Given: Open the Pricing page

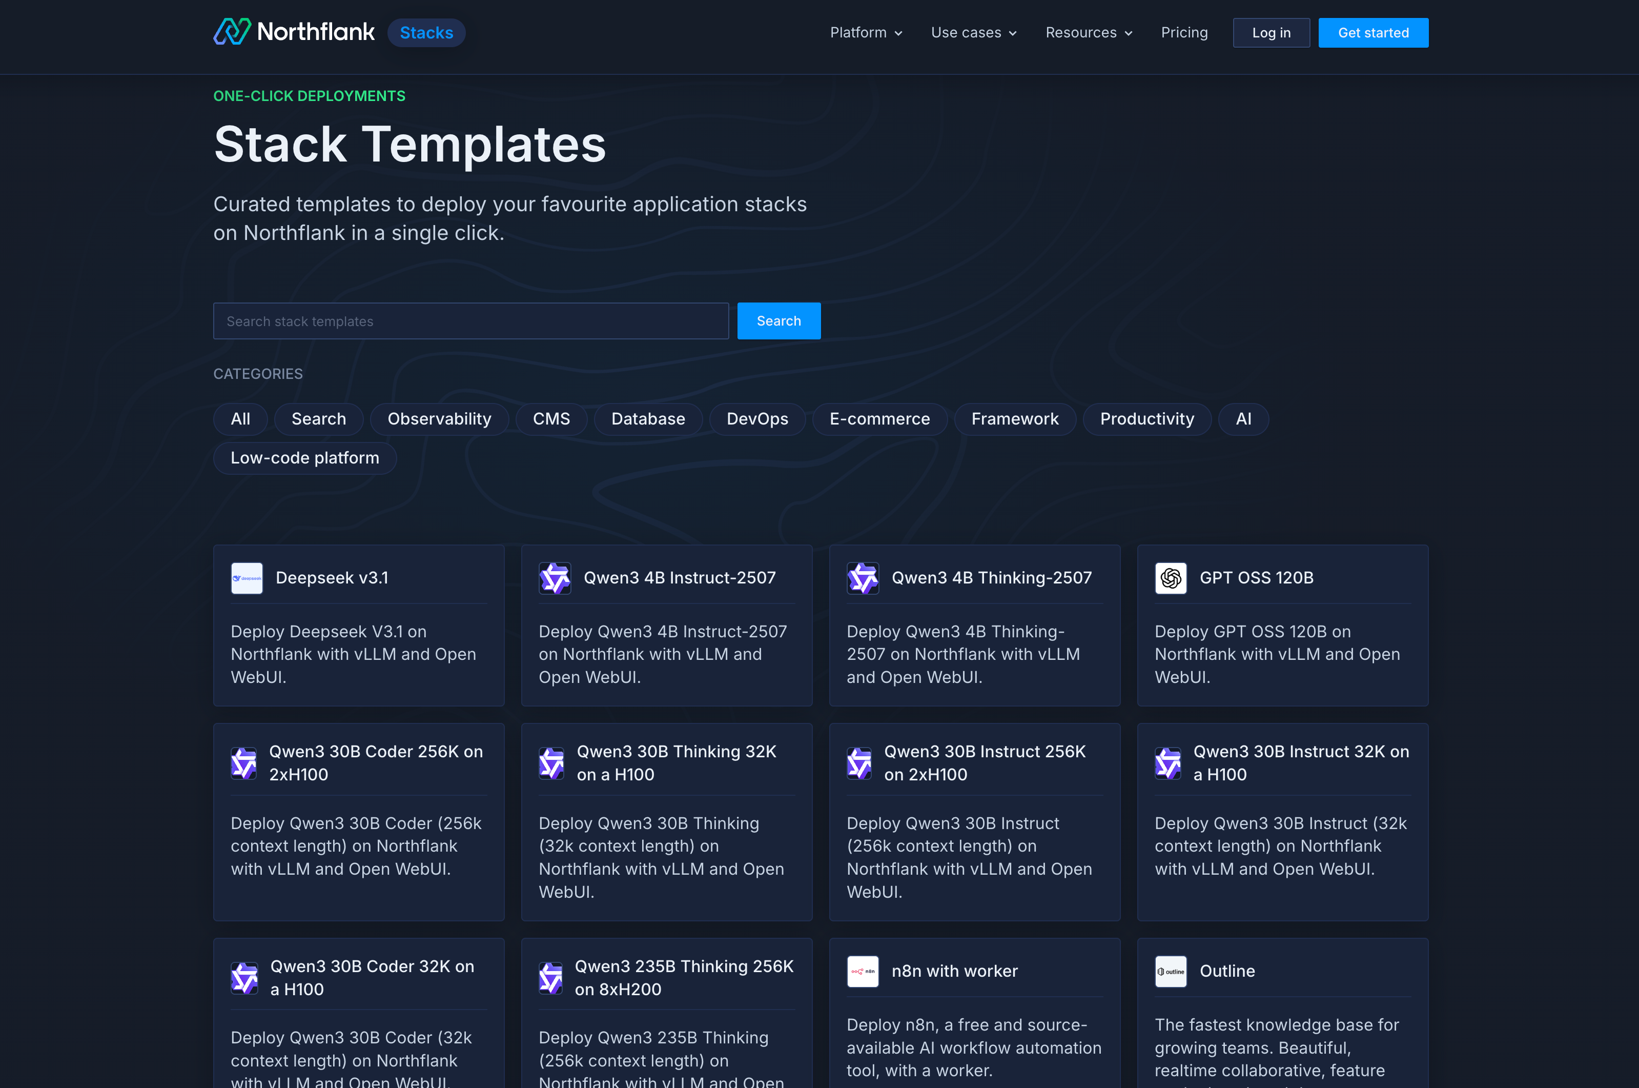Looking at the screenshot, I should click(x=1184, y=33).
